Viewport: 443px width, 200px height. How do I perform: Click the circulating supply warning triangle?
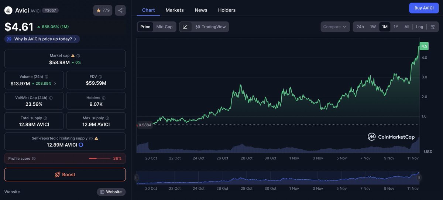coord(96,138)
